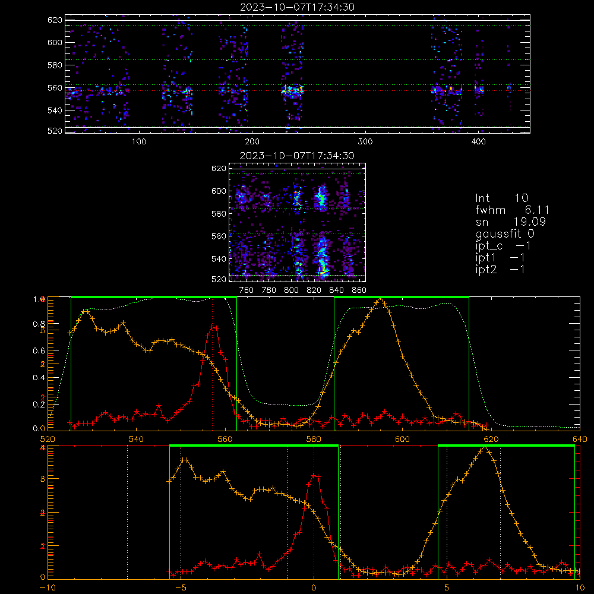Click the 'ipt2 -1' label
The image size is (594, 594).
pyautogui.click(x=500, y=270)
